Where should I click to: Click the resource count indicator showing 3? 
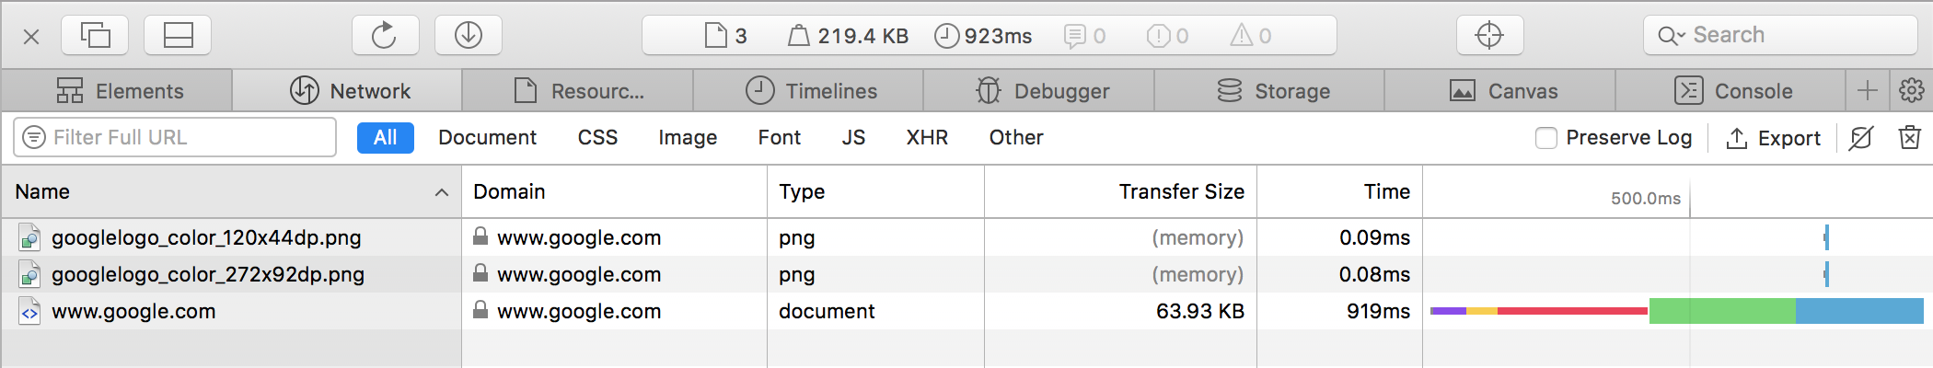click(x=725, y=36)
